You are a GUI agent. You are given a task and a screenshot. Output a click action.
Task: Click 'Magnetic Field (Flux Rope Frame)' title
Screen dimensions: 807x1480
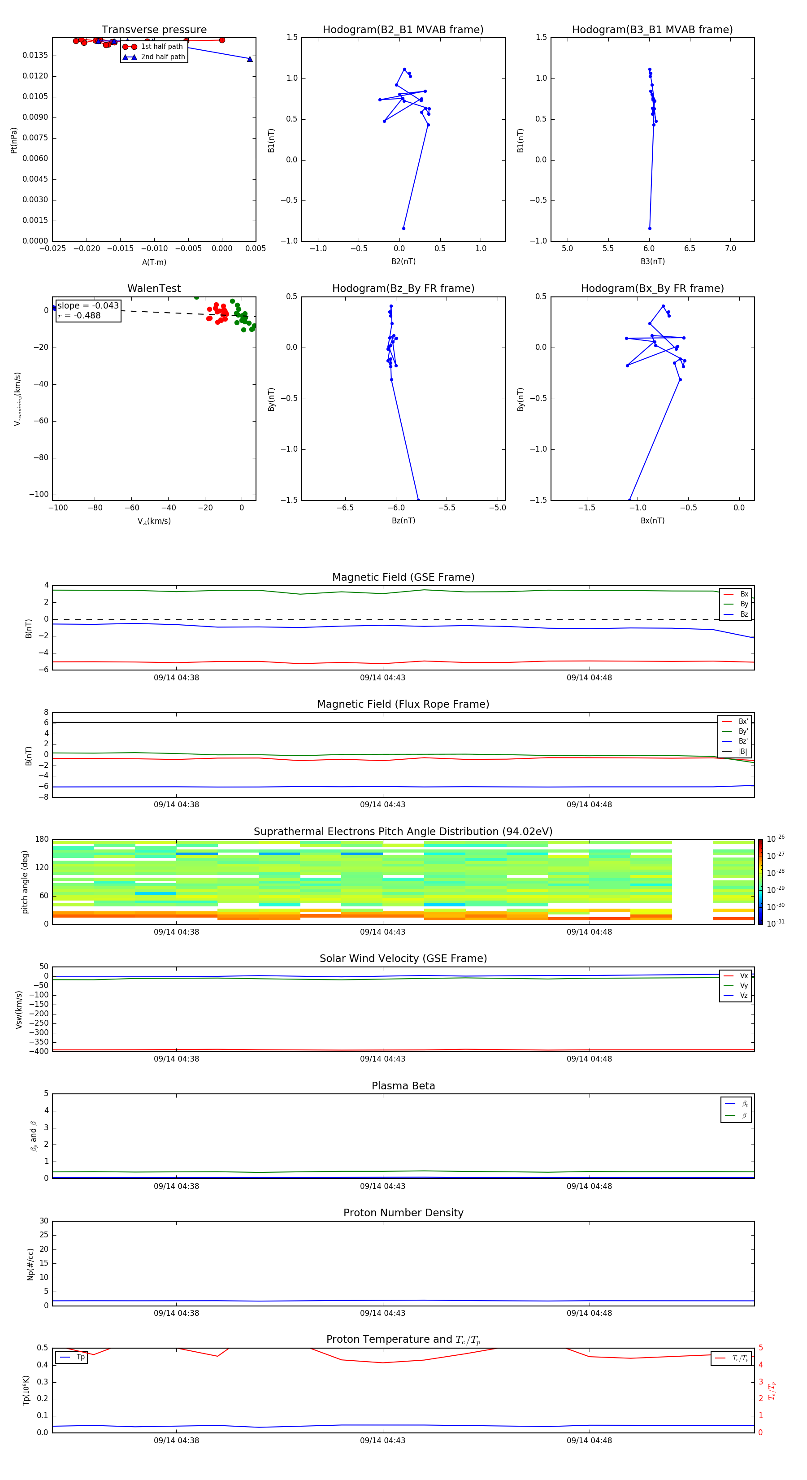click(x=403, y=705)
